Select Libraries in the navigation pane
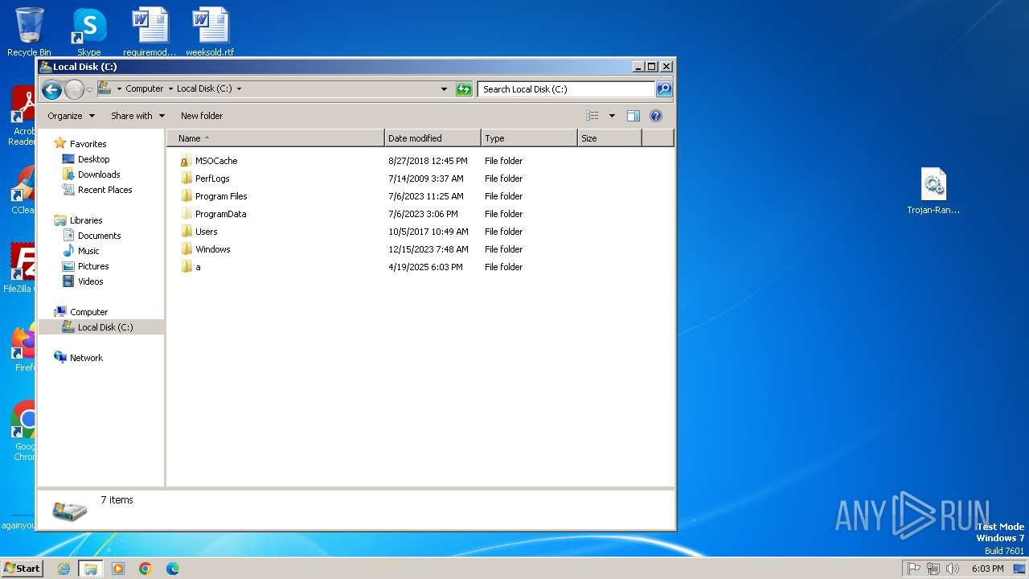 click(x=78, y=220)
